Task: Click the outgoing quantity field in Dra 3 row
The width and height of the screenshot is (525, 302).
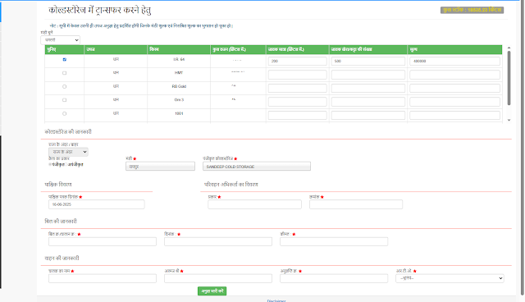Action: [x=297, y=102]
